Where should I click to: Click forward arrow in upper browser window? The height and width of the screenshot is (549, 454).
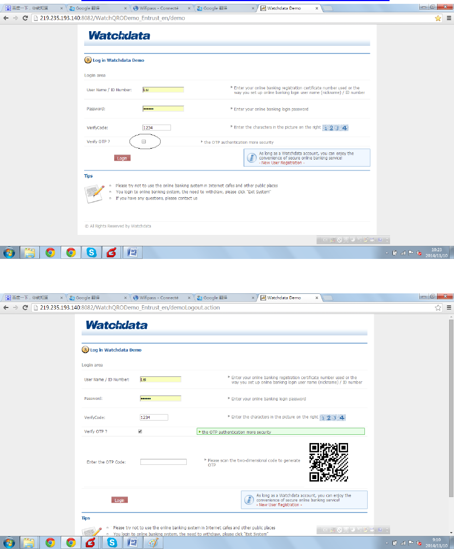[15, 18]
